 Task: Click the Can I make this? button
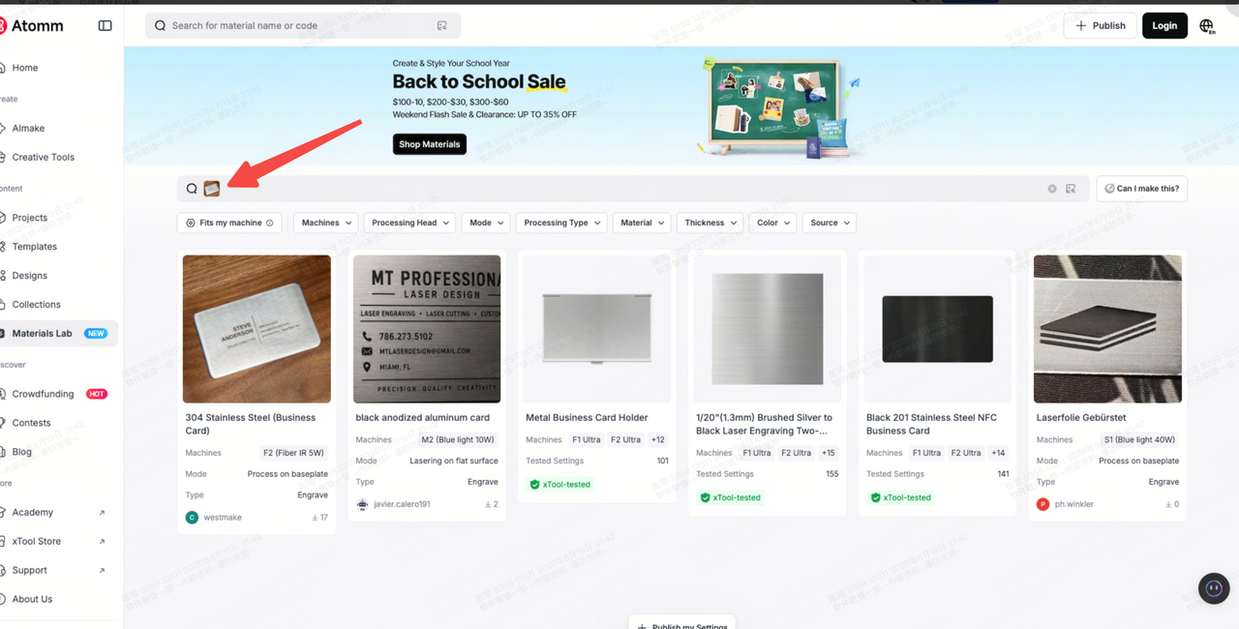pyautogui.click(x=1142, y=189)
